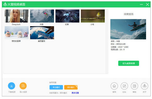The image size is (152, 99).
Task: Click the 下载视频 label text
Action: (x=12, y=92)
